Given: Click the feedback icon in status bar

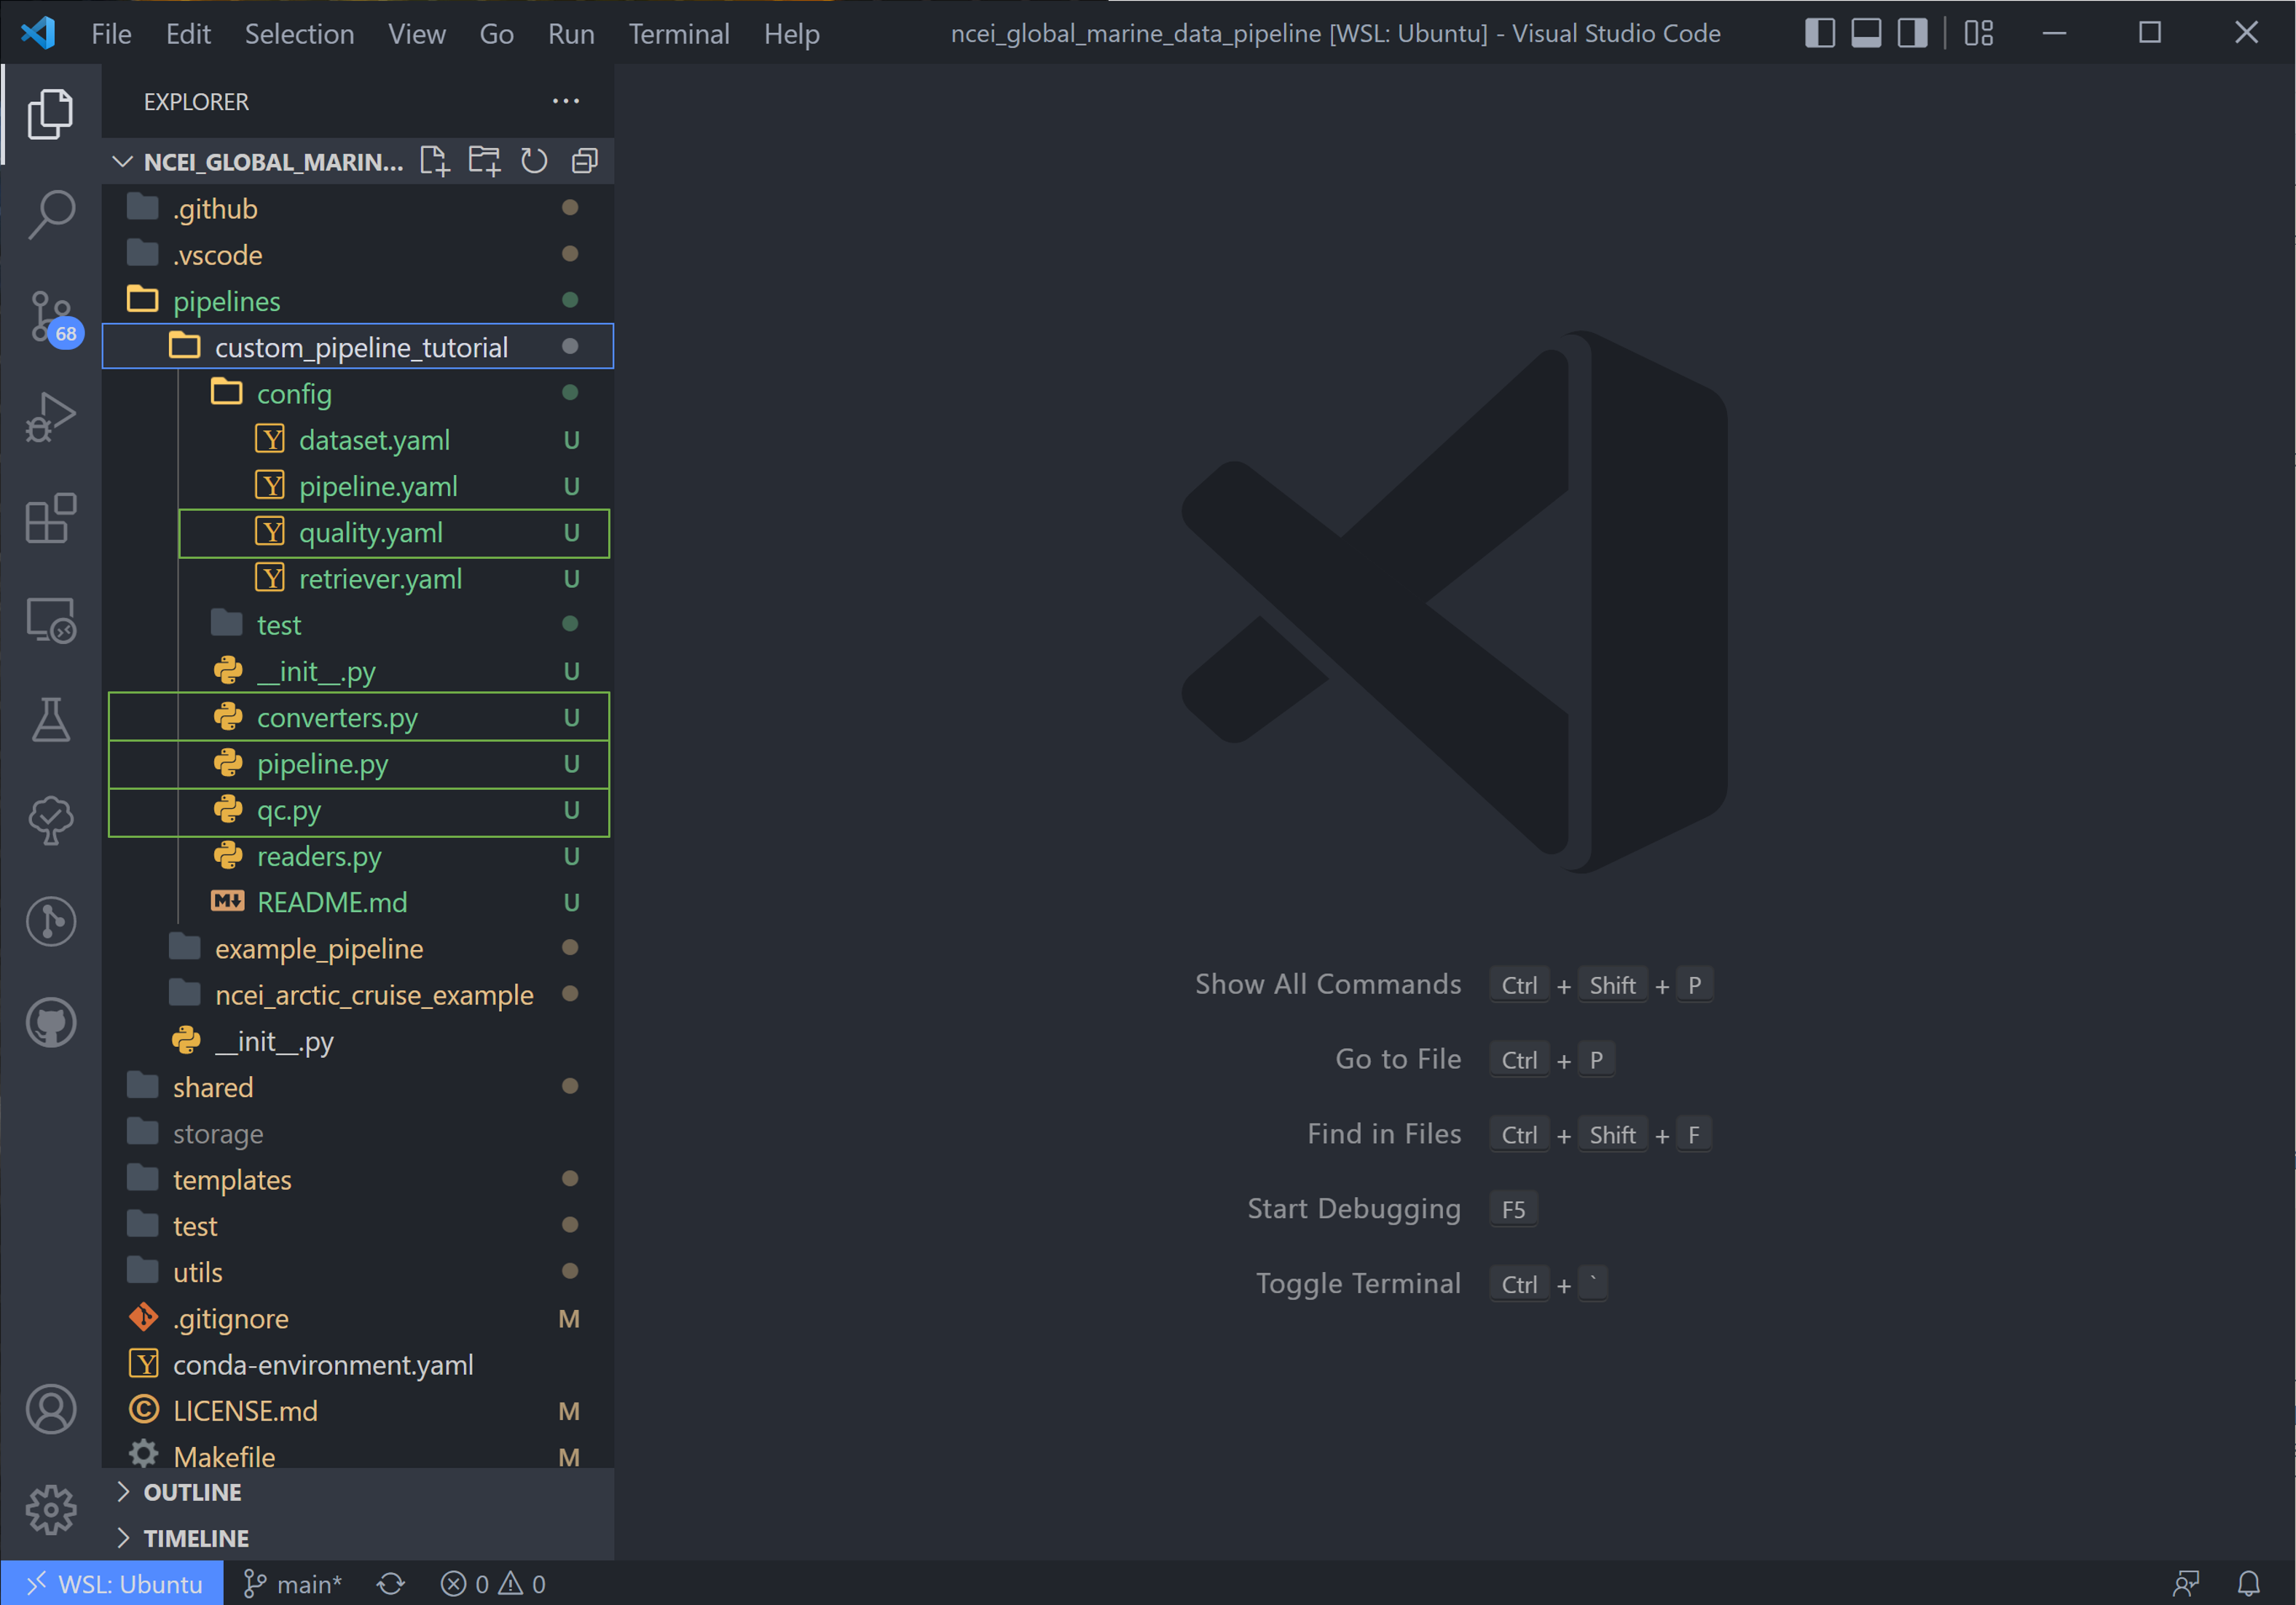Looking at the screenshot, I should coord(2187,1584).
